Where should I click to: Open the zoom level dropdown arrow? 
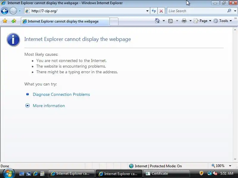coord(230,166)
